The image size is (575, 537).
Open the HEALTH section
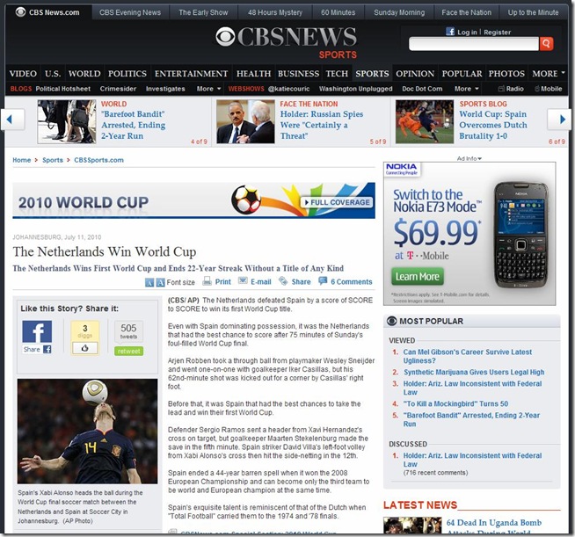tap(253, 74)
